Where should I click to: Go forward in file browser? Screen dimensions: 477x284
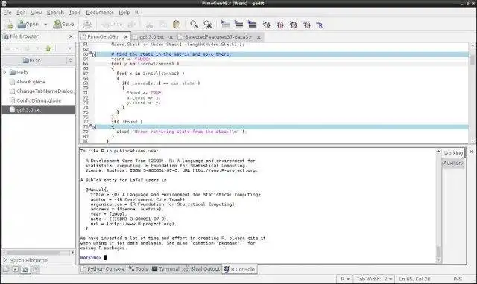click(27, 48)
